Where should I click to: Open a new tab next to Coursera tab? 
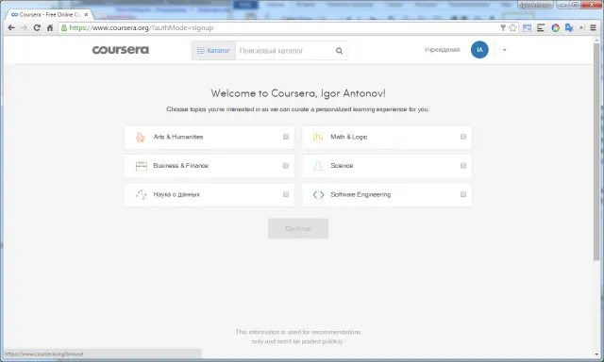point(101,15)
